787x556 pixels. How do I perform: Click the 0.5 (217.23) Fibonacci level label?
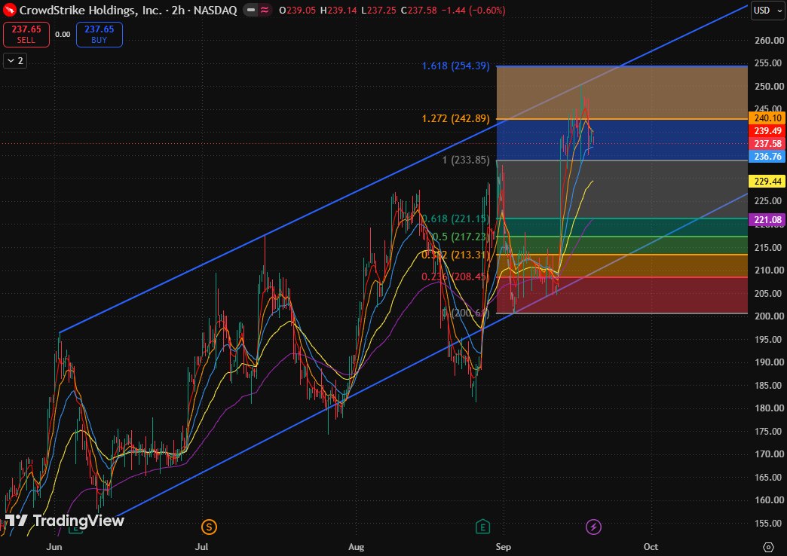[460, 237]
